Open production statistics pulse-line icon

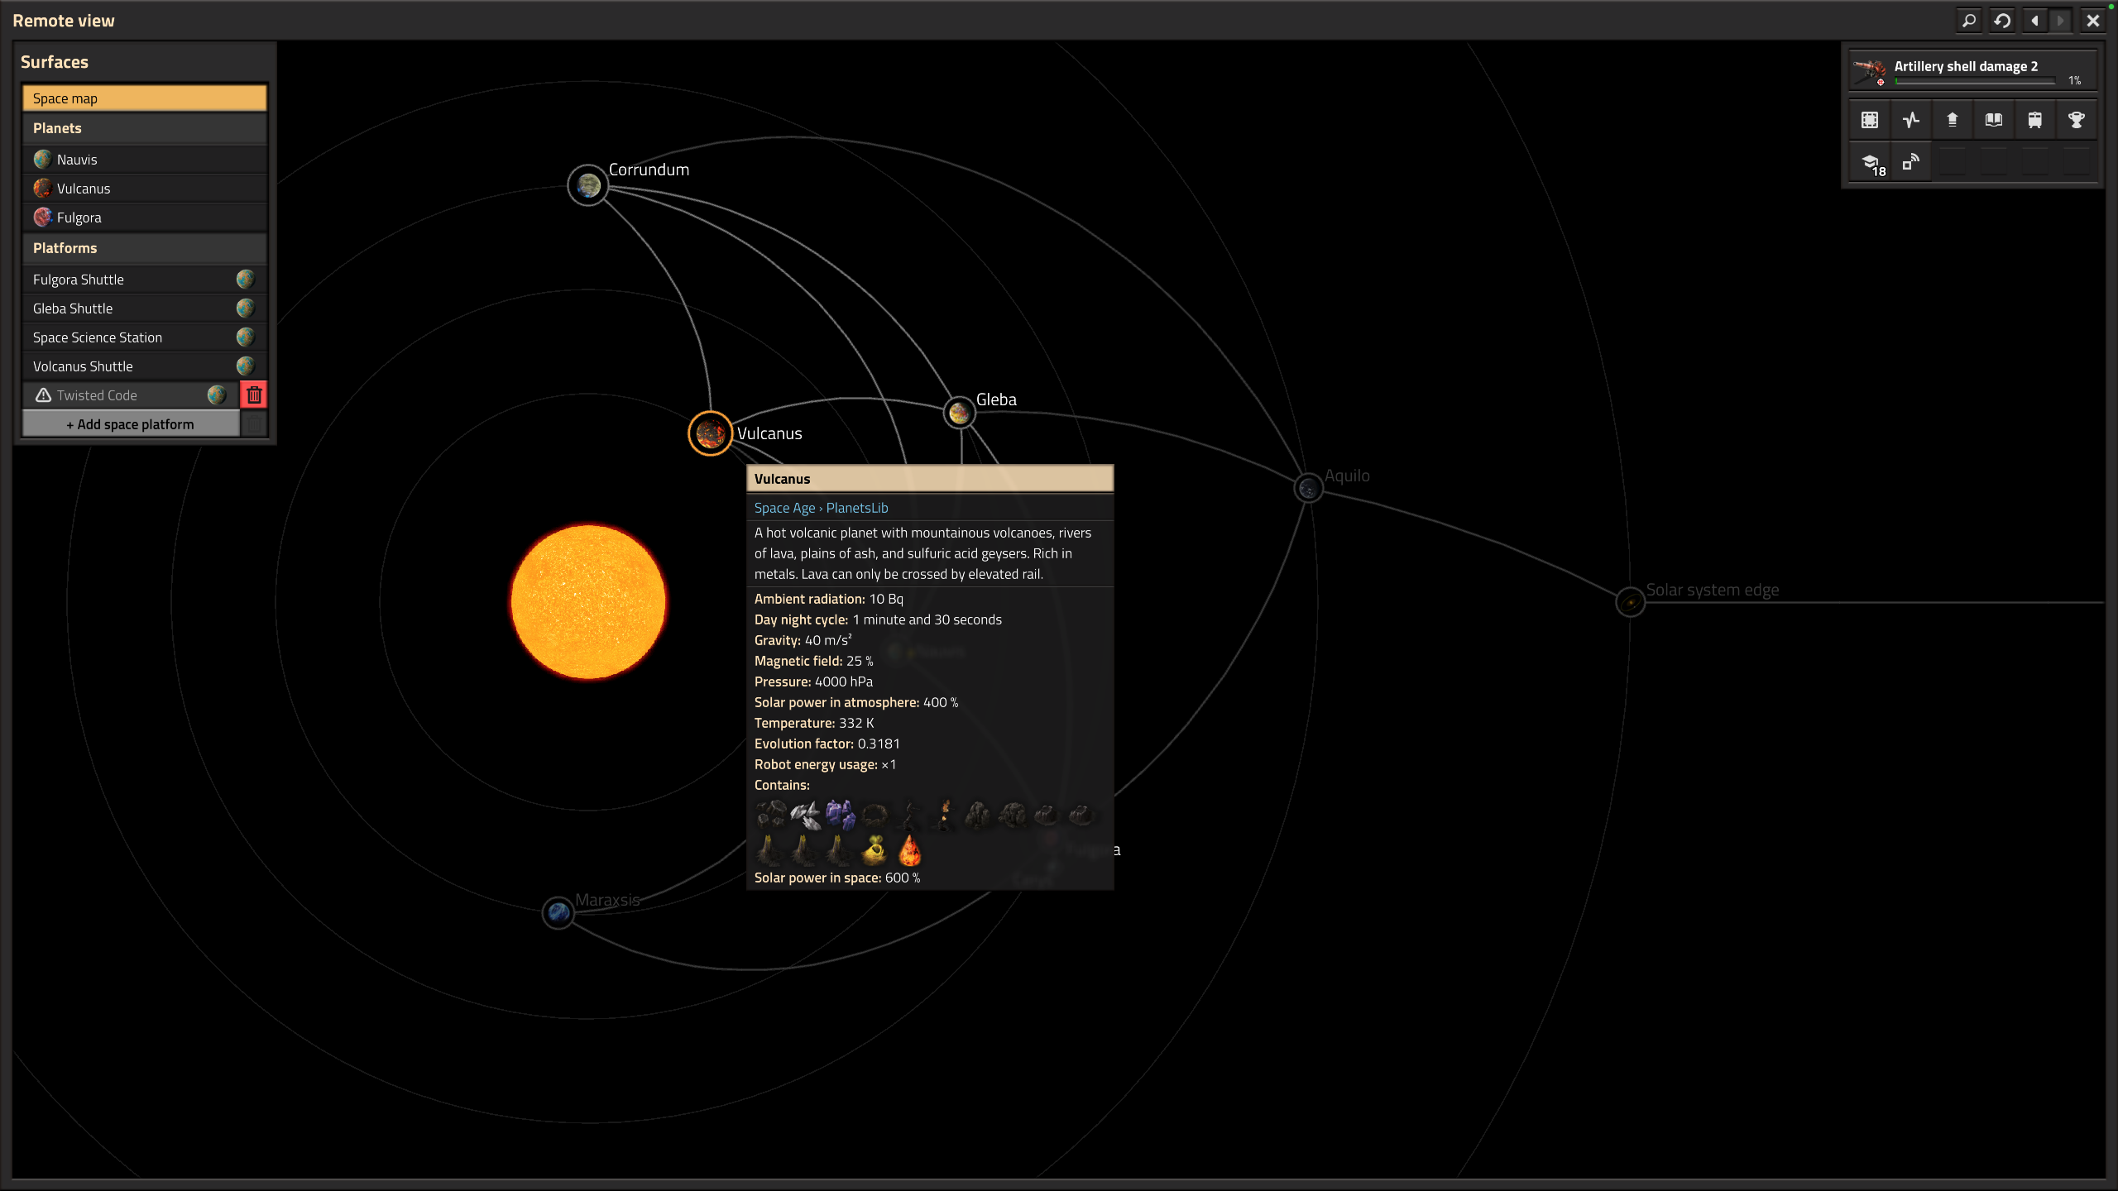pos(1911,120)
